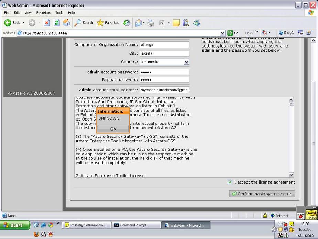The height and width of the screenshot is (239, 318).
Task: Open the PDF icon dropdown arrow
Action: click(269, 33)
